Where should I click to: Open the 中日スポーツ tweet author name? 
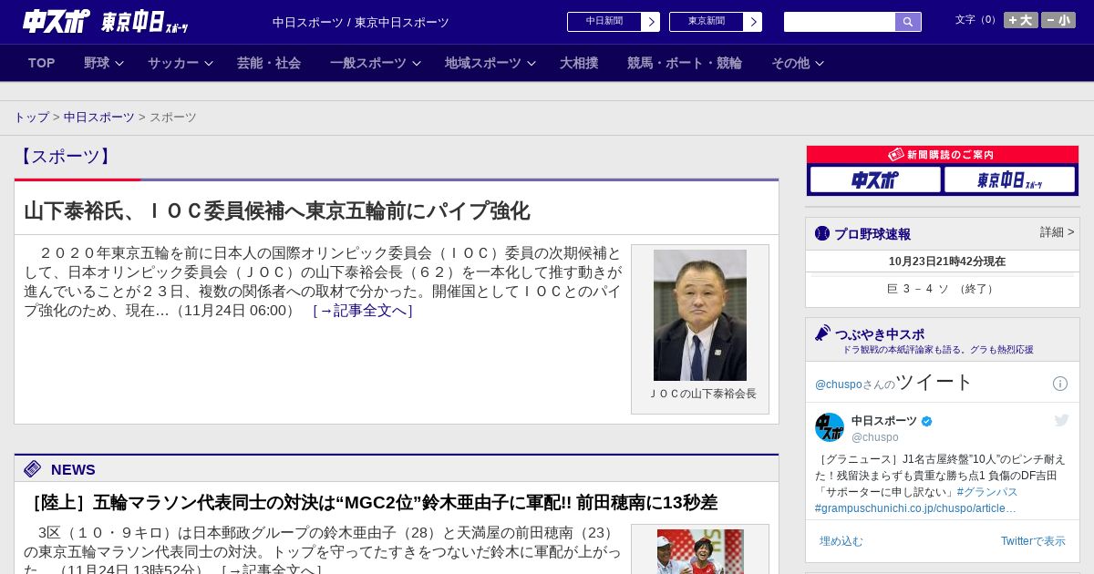coord(884,421)
